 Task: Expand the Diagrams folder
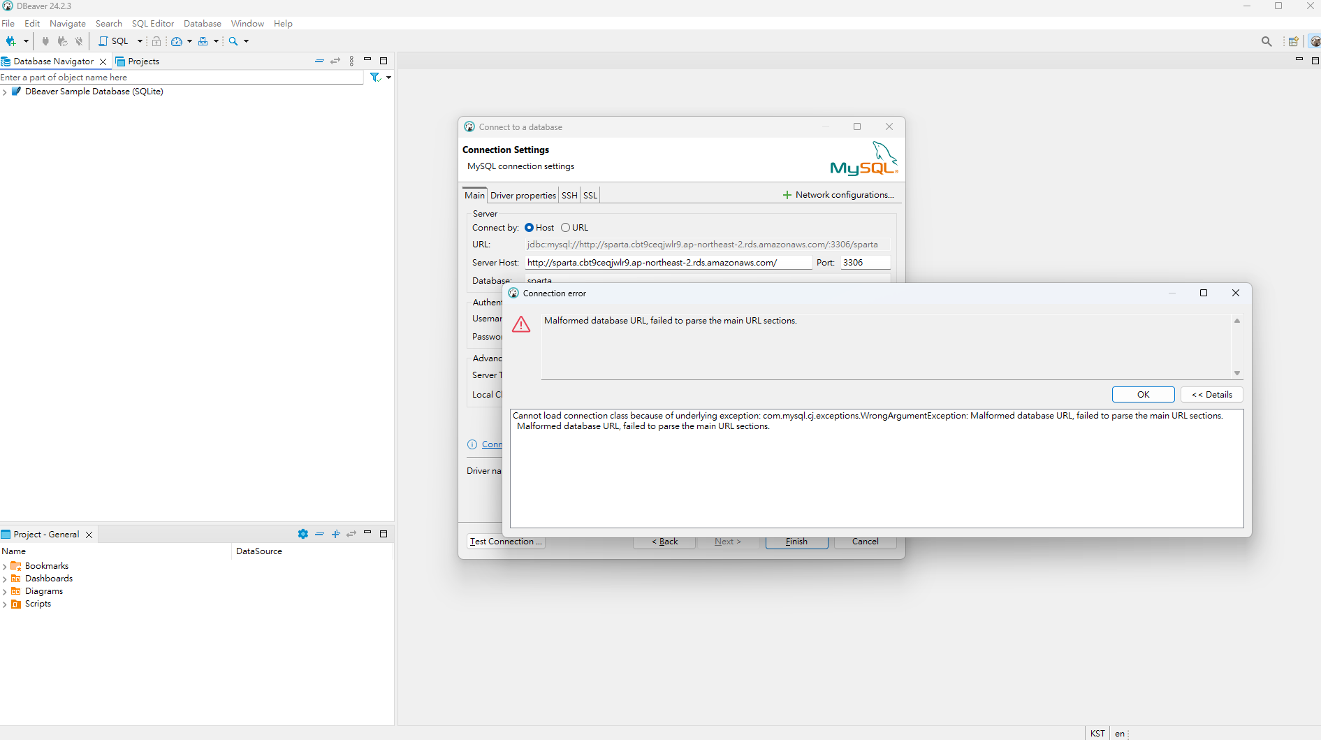[x=5, y=592]
